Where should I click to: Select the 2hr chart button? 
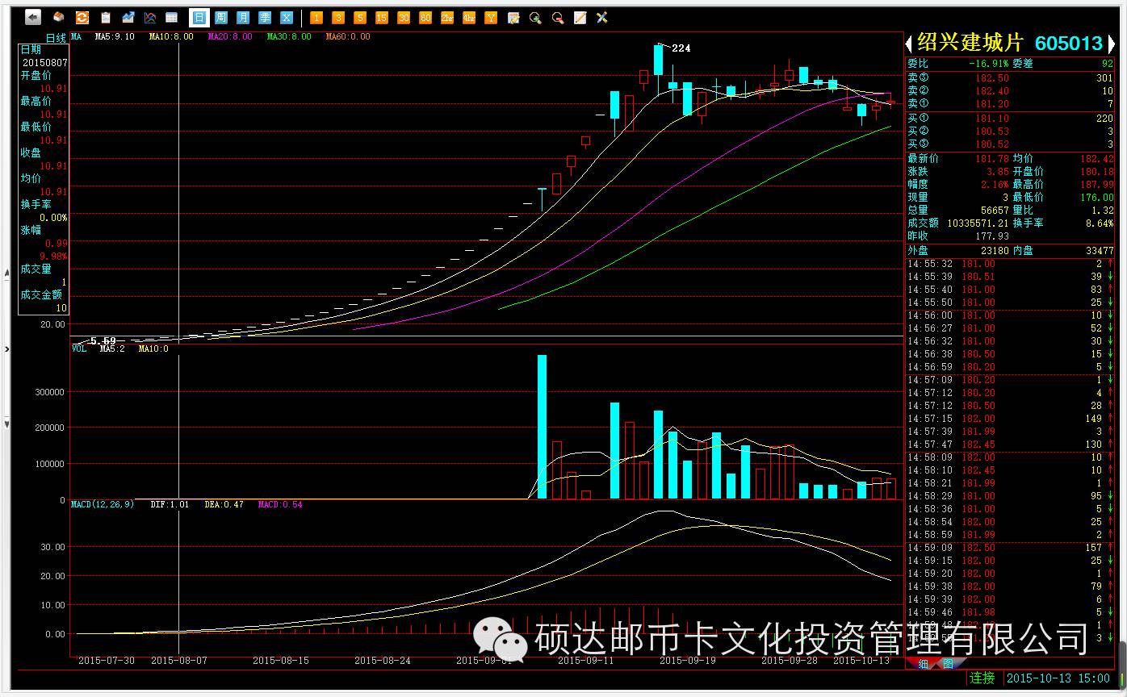447,17
